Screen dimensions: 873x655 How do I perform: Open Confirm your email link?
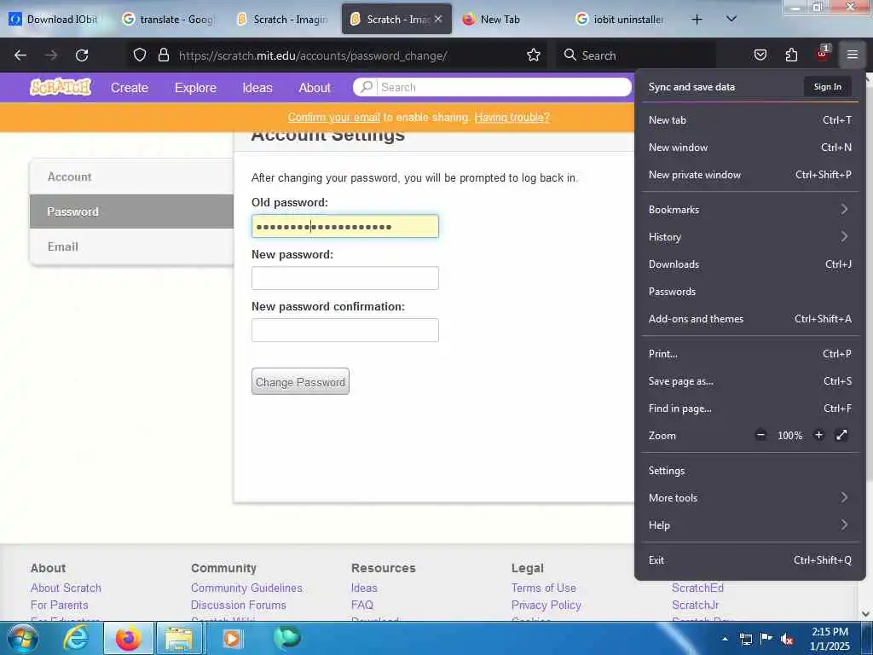333,117
